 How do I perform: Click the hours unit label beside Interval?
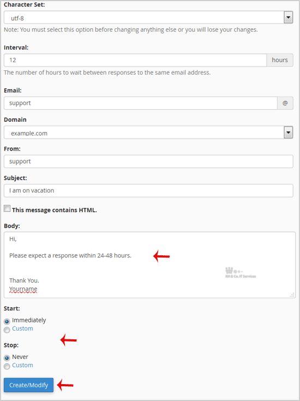(280, 60)
